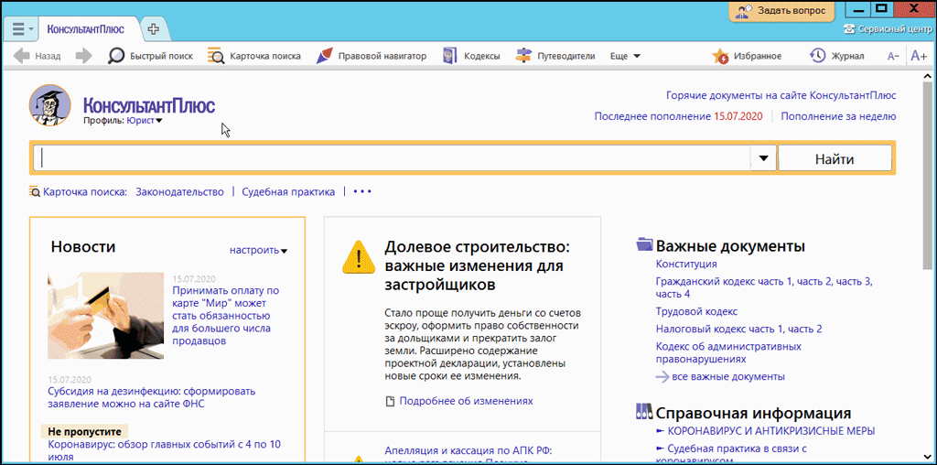The height and width of the screenshot is (465, 937).
Task: Open Кодекс об административных правонарушениях
Action: coord(728,352)
